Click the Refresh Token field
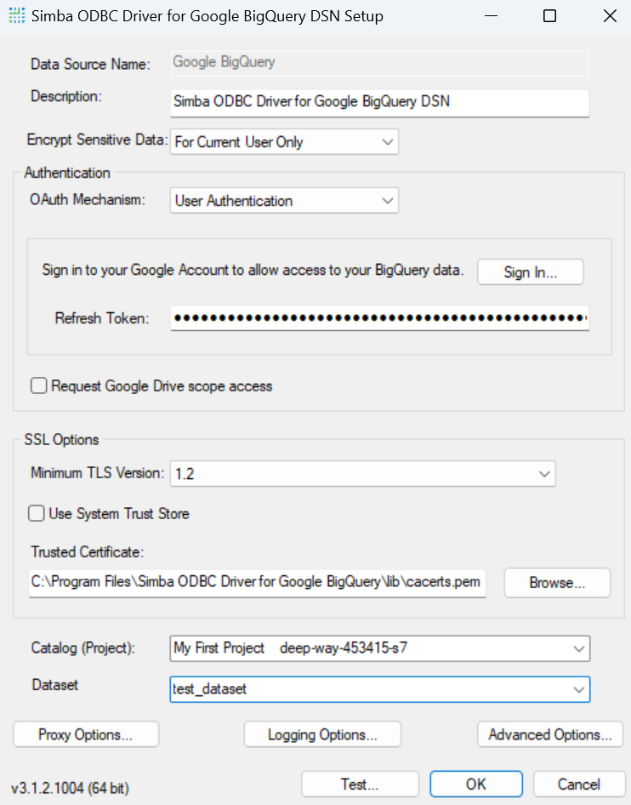 (379, 317)
